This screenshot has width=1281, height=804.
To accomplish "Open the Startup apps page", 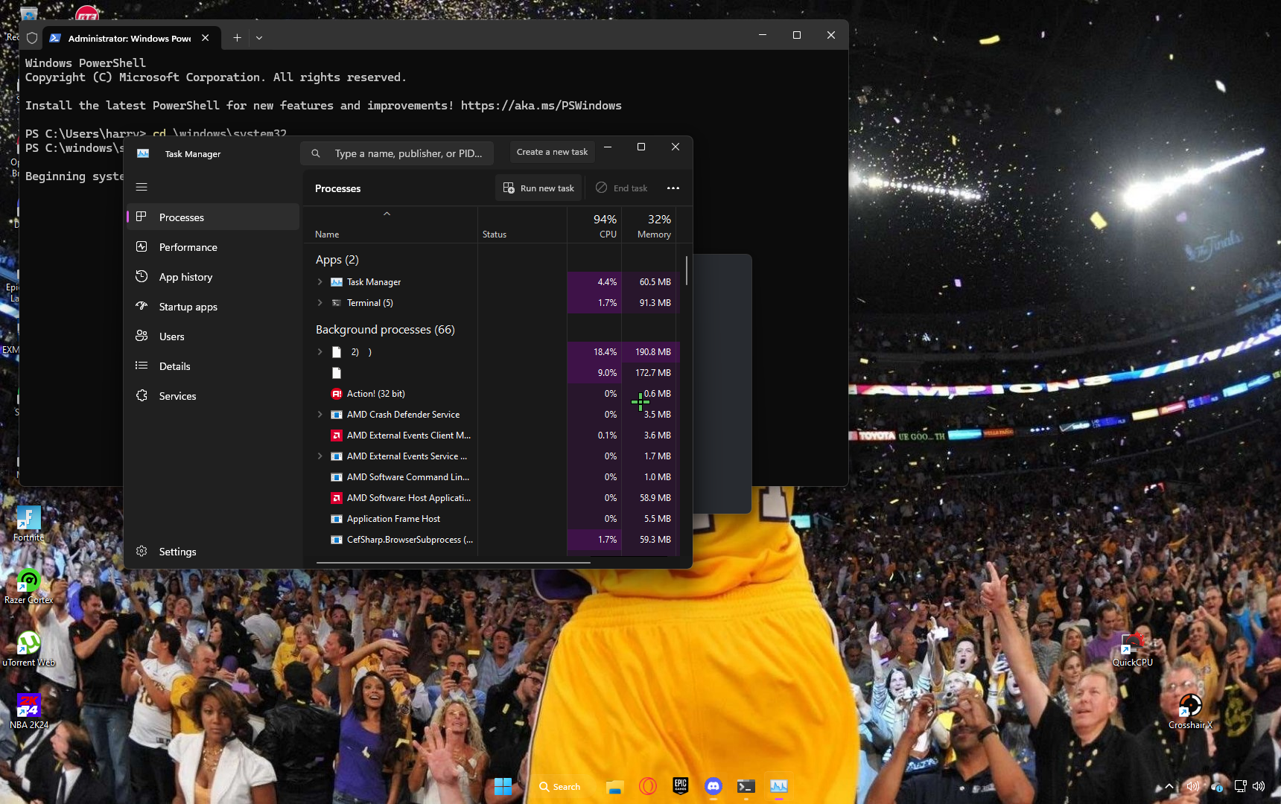I will click(213, 307).
